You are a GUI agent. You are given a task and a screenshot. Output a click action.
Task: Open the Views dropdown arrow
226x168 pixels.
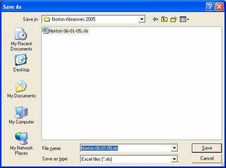(x=188, y=19)
